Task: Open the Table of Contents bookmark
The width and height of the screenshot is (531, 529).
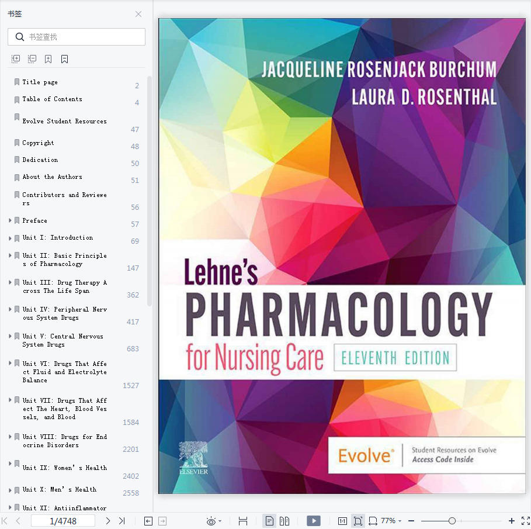Action: pos(52,99)
